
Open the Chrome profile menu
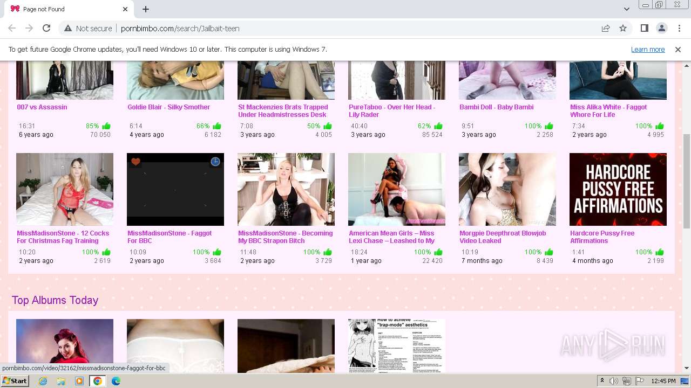click(661, 28)
